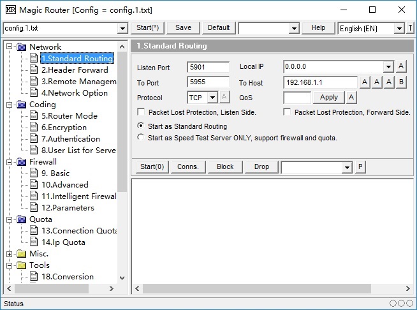Image resolution: width=417 pixels, height=310 pixels.
Task: Click the document icon beside 9. Basic
Action: coord(34,173)
